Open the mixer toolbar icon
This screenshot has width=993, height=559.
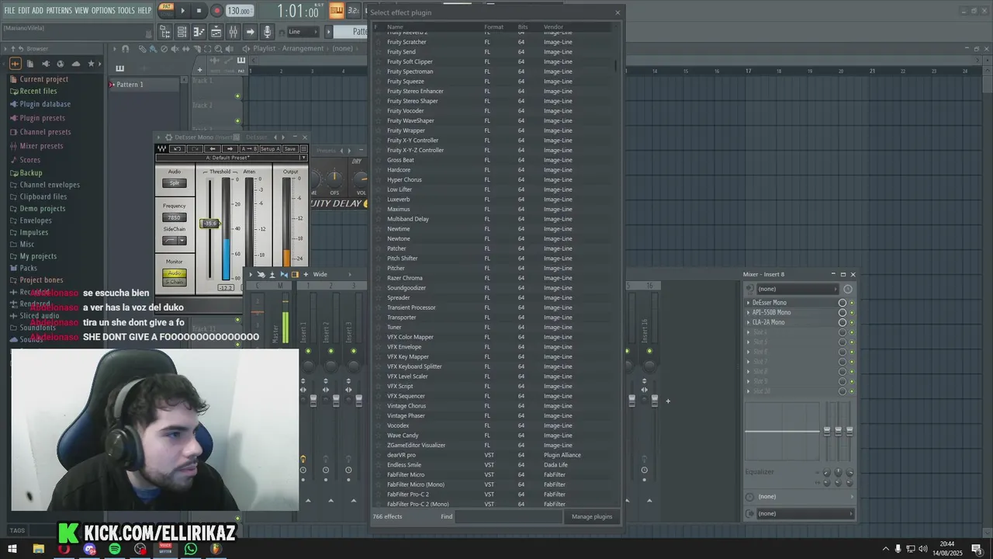233,32
